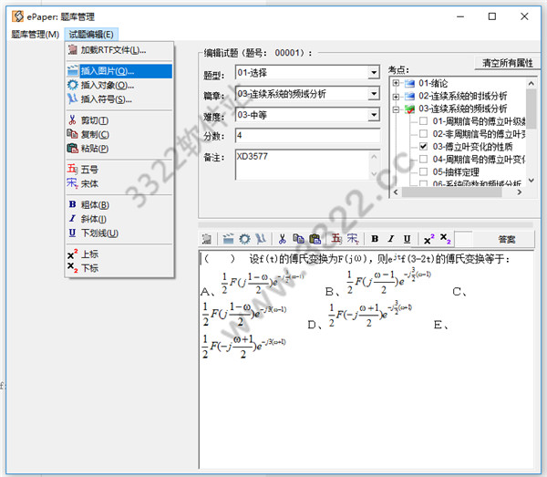Toggle underline in the editor toolbar
This screenshot has height=477, width=547.
407,239
